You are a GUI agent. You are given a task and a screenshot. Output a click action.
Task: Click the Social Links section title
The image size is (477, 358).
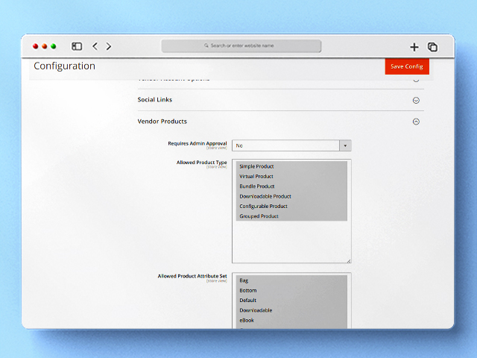click(x=155, y=100)
